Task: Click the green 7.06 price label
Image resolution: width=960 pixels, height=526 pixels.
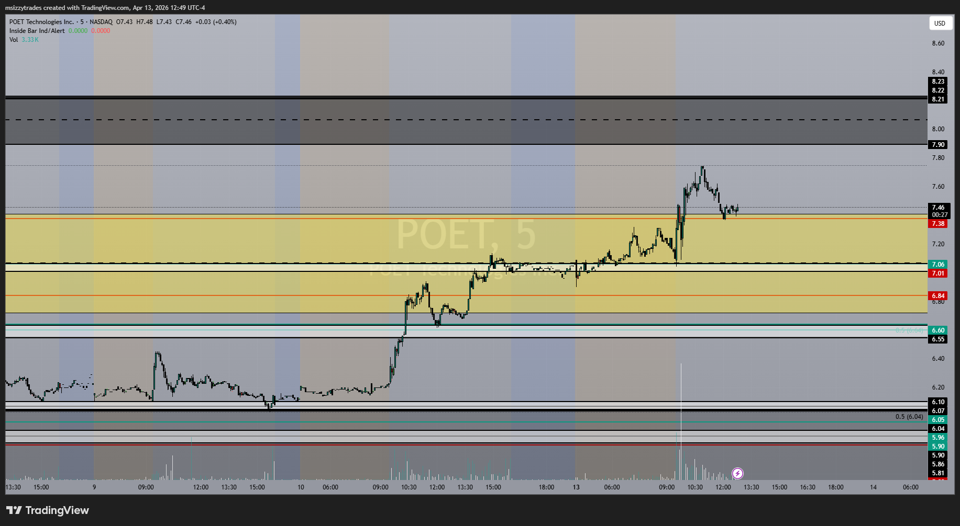Action: coord(938,265)
